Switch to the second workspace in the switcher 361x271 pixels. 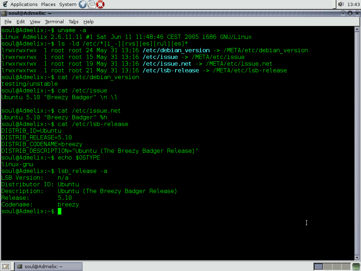pyautogui.click(x=328, y=267)
